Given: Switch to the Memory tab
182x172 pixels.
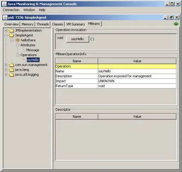Looking at the screenshot, I should click(27, 24).
